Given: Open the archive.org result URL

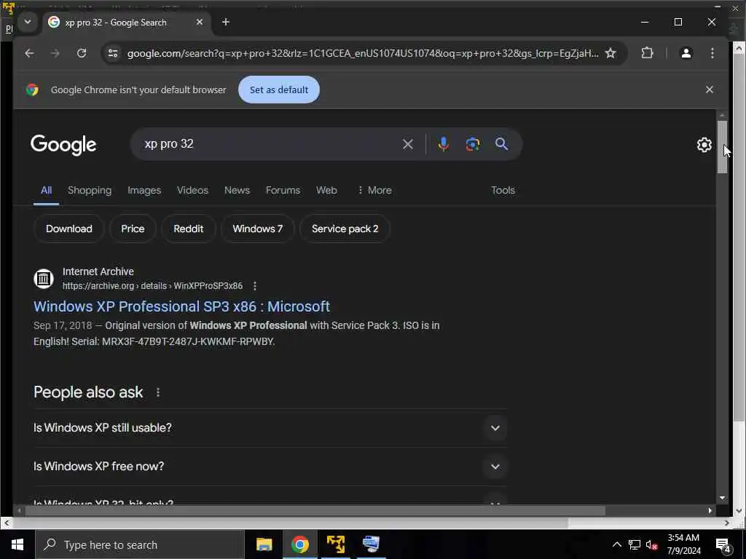Looking at the screenshot, I should 152,286.
